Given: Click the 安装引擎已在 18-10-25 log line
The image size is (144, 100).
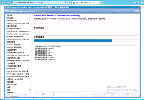Looking at the screenshot, I should 48,46.
